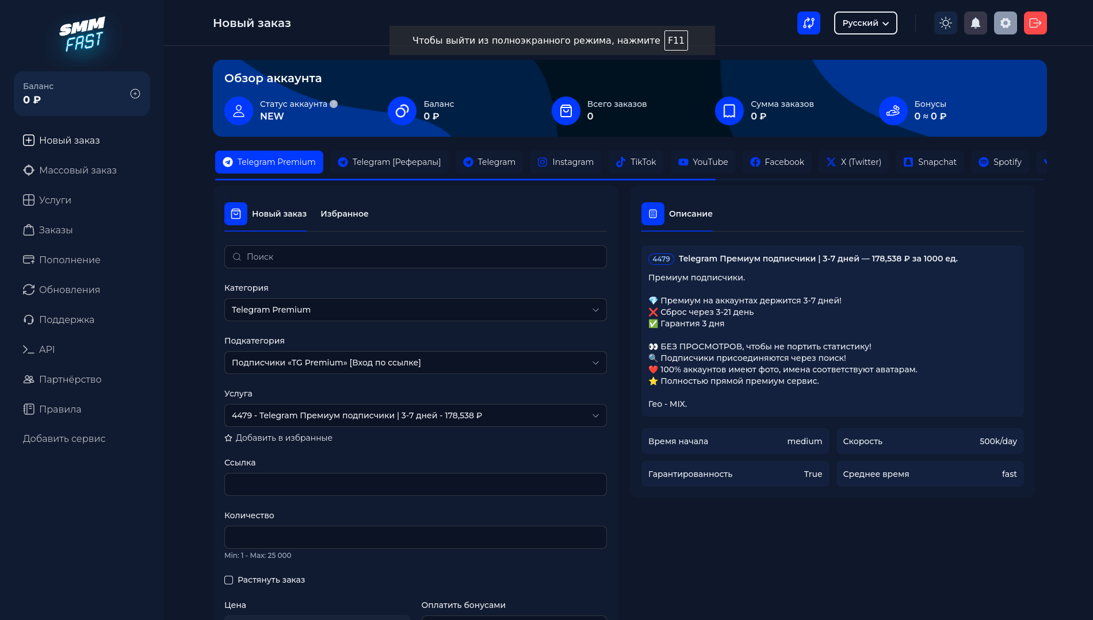Click the blue currency exchange icon
This screenshot has width=1093, height=620.
tap(808, 23)
